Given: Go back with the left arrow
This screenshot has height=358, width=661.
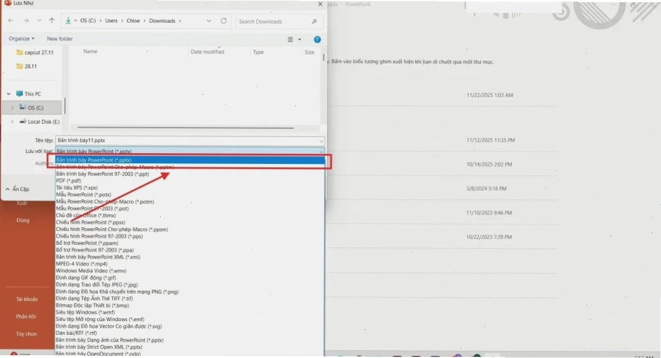Looking at the screenshot, I should click(11, 21).
